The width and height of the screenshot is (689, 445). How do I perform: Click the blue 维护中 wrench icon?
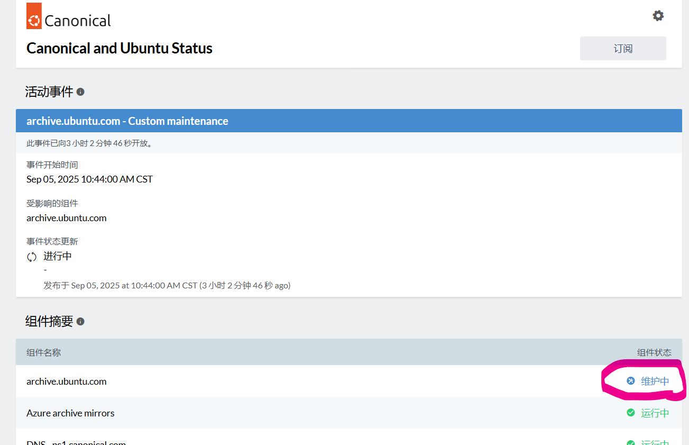point(630,381)
